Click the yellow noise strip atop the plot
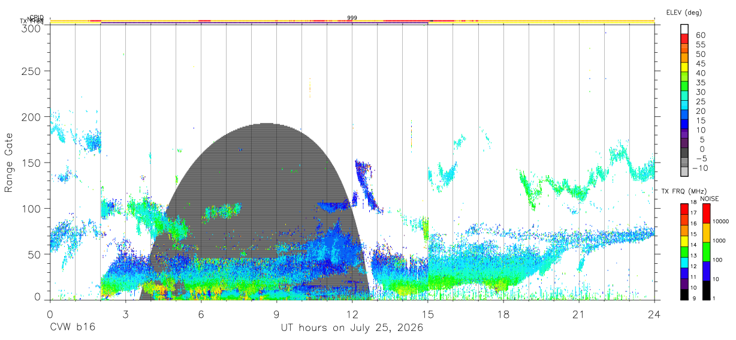The height and width of the screenshot is (340, 736). pos(352,21)
